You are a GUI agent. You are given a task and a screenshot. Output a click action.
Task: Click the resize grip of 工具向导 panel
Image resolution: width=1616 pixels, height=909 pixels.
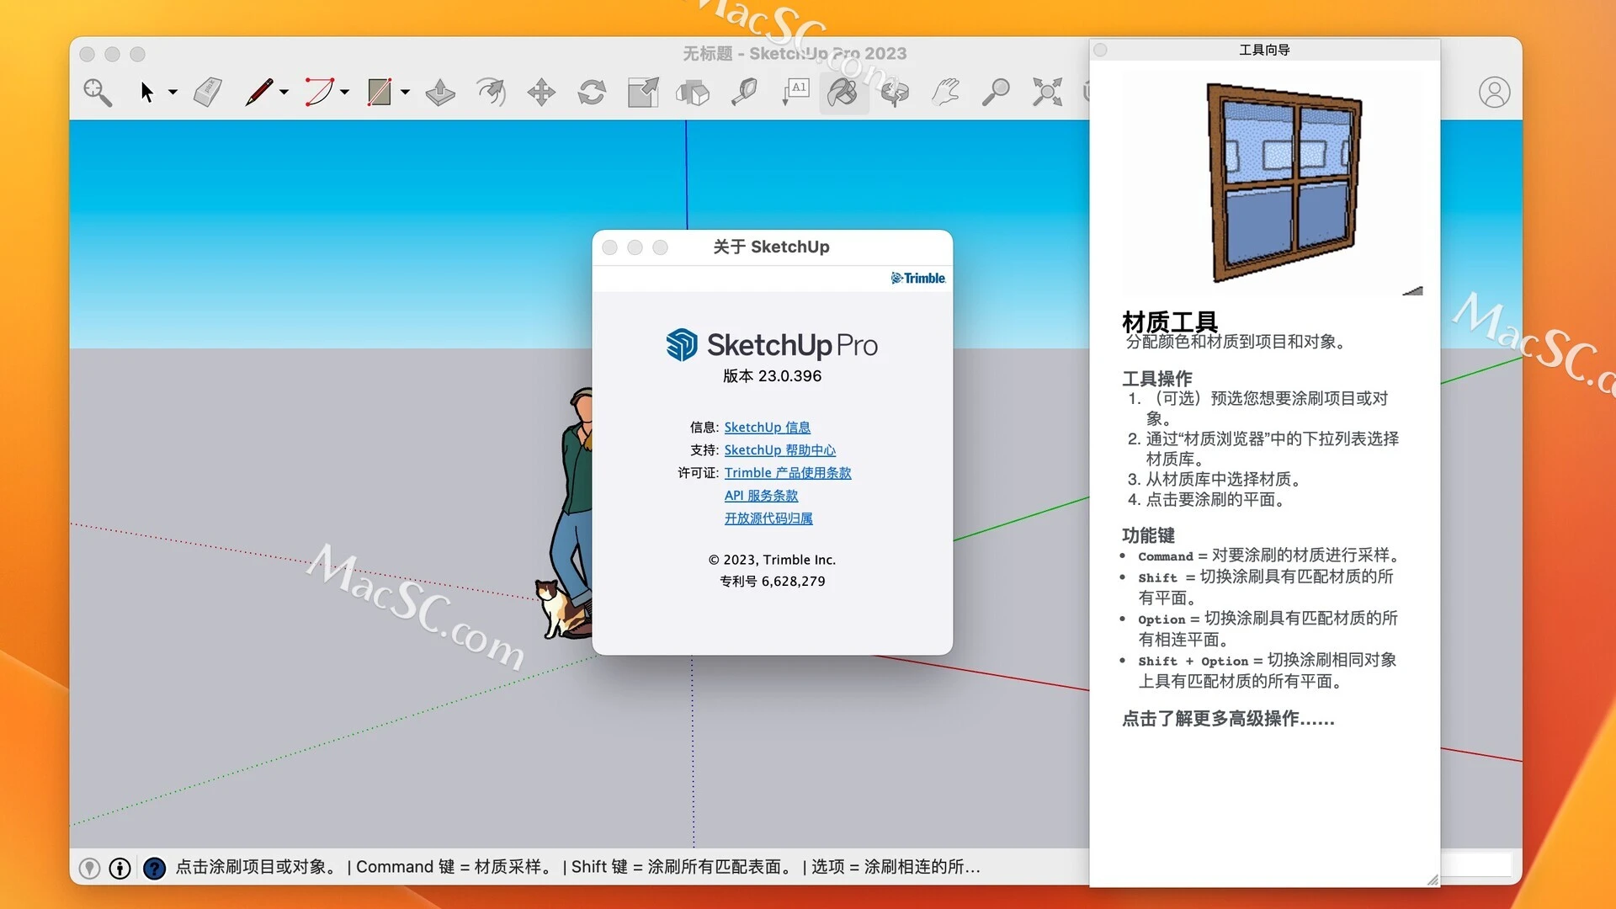coord(1433,880)
